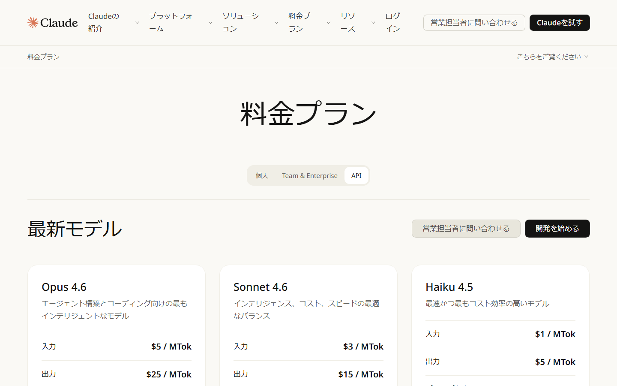Click the 最新モデル section heading
The width and height of the screenshot is (617, 386).
pyautogui.click(x=75, y=229)
